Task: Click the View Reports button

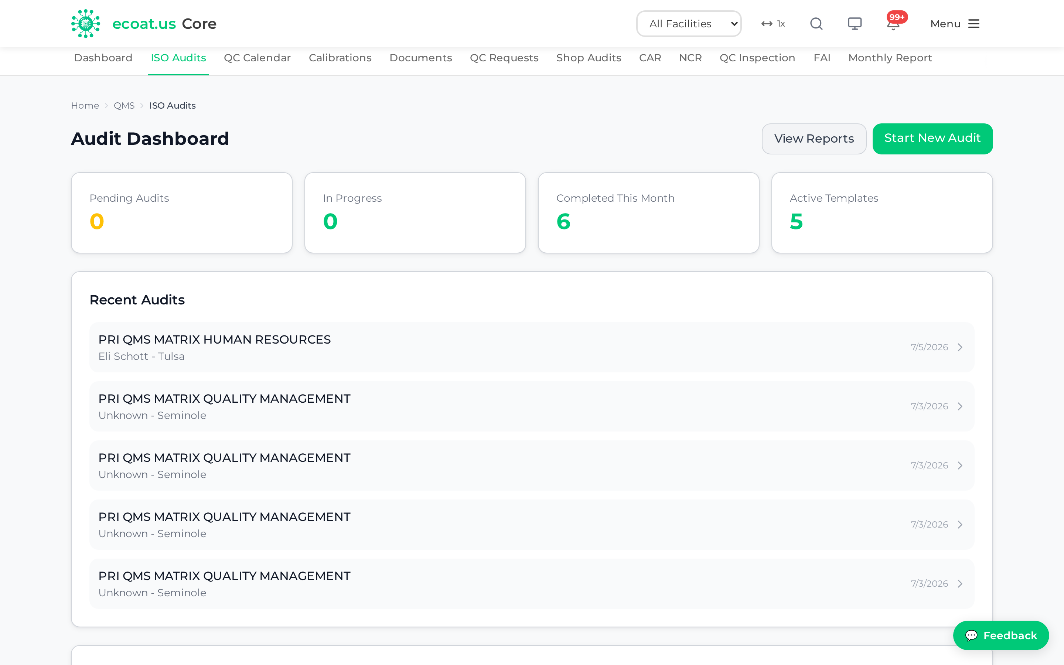Action: coord(814,139)
